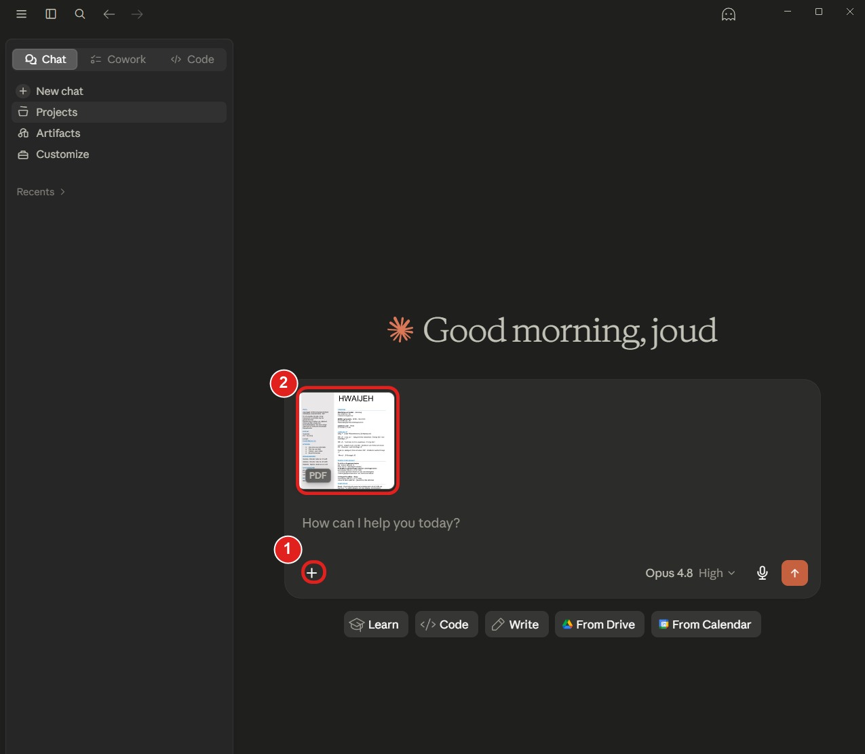Switch to the Cowork tab
Image resolution: width=865 pixels, height=754 pixels.
click(x=118, y=59)
